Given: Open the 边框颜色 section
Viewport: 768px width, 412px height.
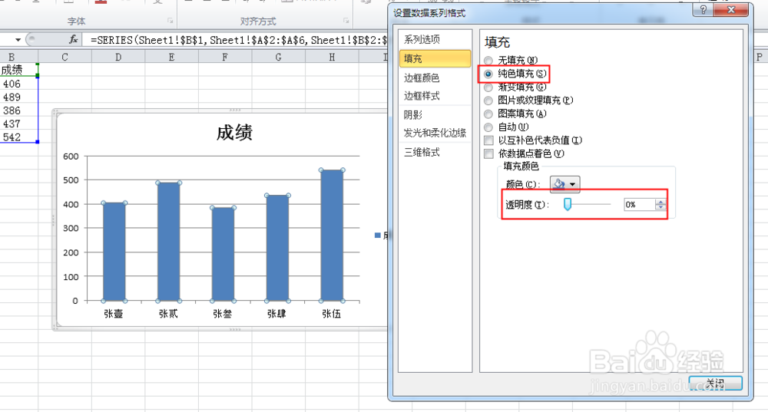Looking at the screenshot, I should (x=435, y=77).
